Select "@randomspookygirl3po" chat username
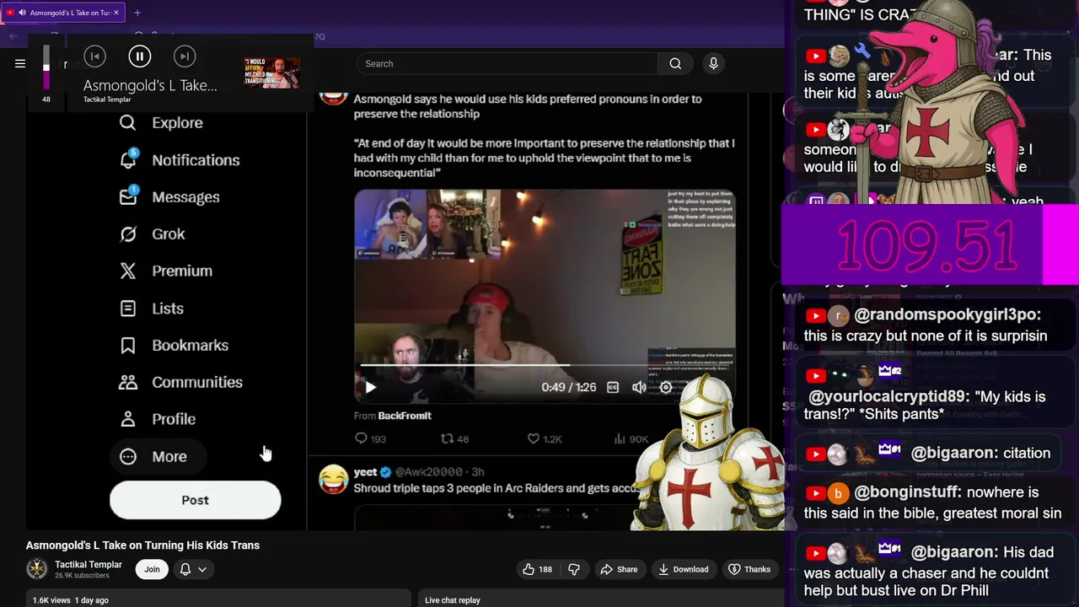The width and height of the screenshot is (1079, 607). (947, 314)
